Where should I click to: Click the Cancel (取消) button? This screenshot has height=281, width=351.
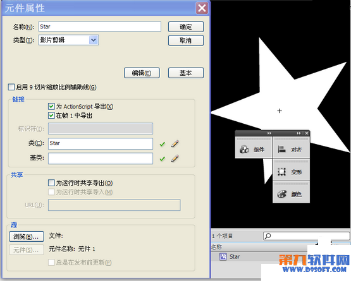(x=186, y=40)
